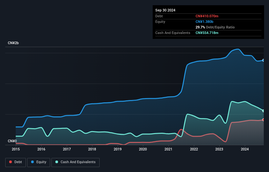Click the CN¥0 y-axis label

coord(12,141)
